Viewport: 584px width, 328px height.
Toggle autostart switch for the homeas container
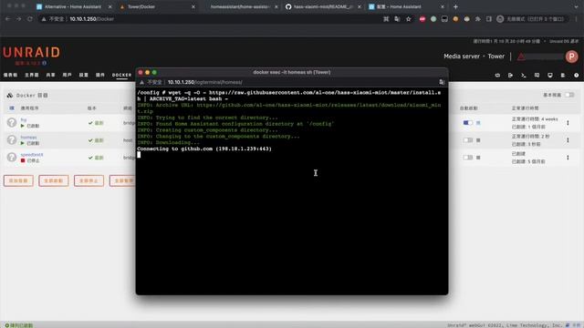(x=468, y=140)
